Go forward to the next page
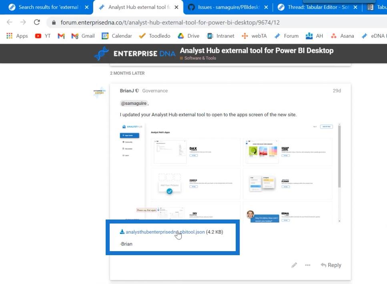 pos(23,22)
